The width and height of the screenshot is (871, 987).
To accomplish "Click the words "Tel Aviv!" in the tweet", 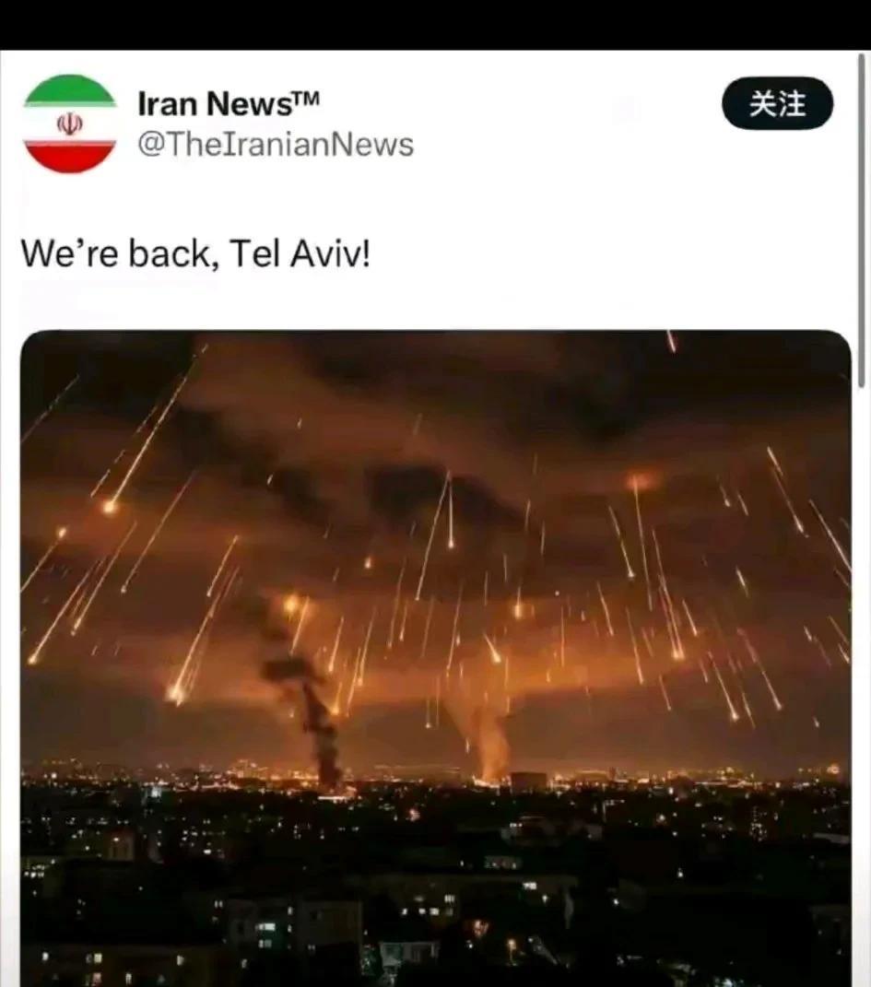I will coord(300,253).
